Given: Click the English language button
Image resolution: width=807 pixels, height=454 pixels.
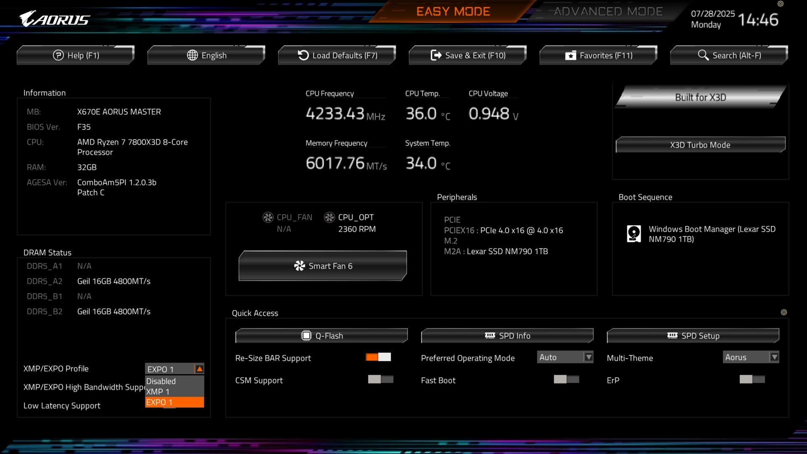Looking at the screenshot, I should point(206,55).
